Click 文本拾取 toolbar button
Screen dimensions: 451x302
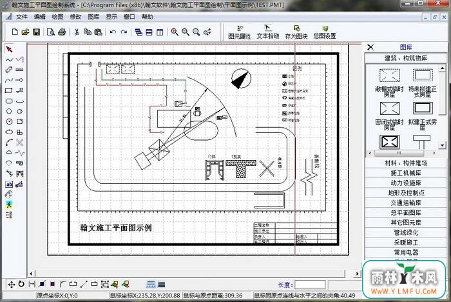point(268,32)
